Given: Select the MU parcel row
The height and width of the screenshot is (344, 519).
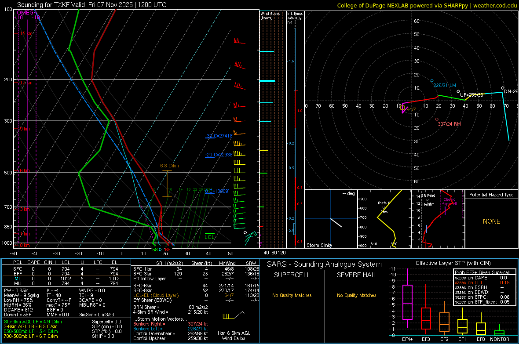Looking at the screenshot, I should [x=66, y=283].
